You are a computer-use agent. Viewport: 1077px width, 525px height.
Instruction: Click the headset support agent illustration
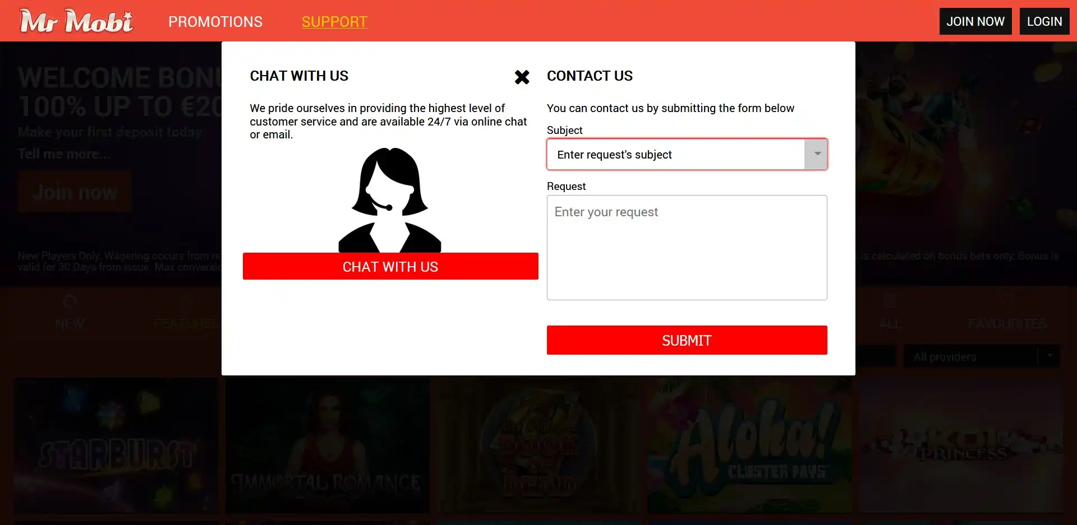tap(390, 200)
